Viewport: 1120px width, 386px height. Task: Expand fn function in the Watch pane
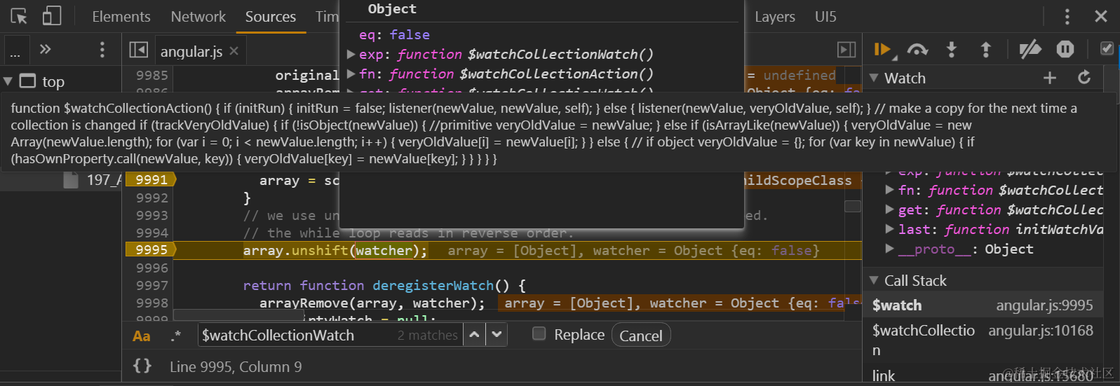[x=889, y=190]
